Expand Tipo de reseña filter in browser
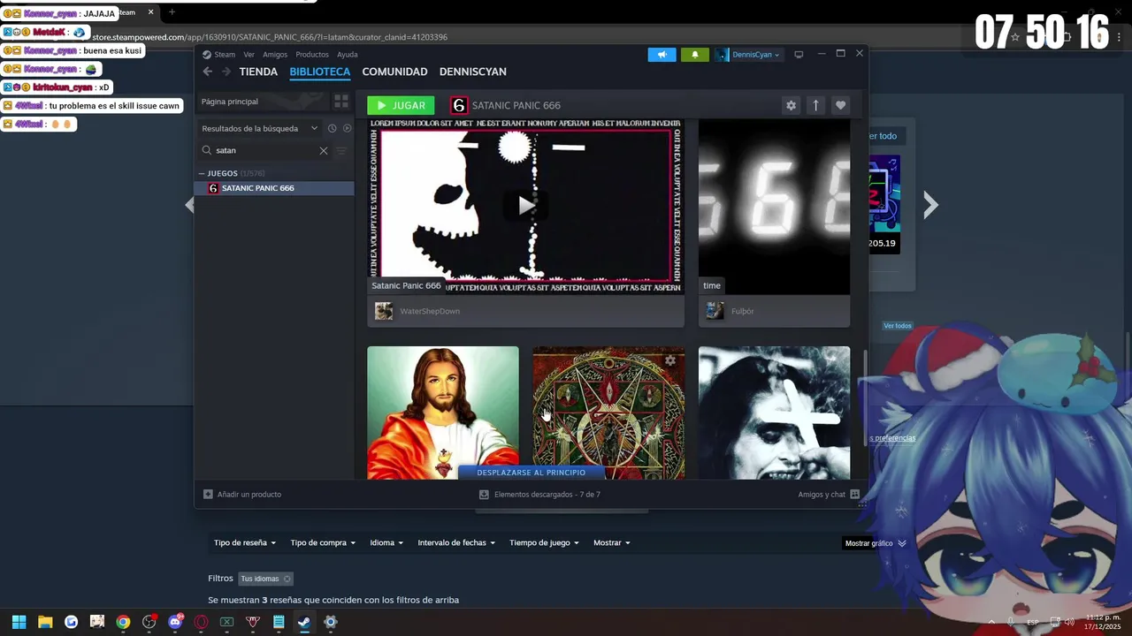This screenshot has height=636, width=1132. coord(245,542)
